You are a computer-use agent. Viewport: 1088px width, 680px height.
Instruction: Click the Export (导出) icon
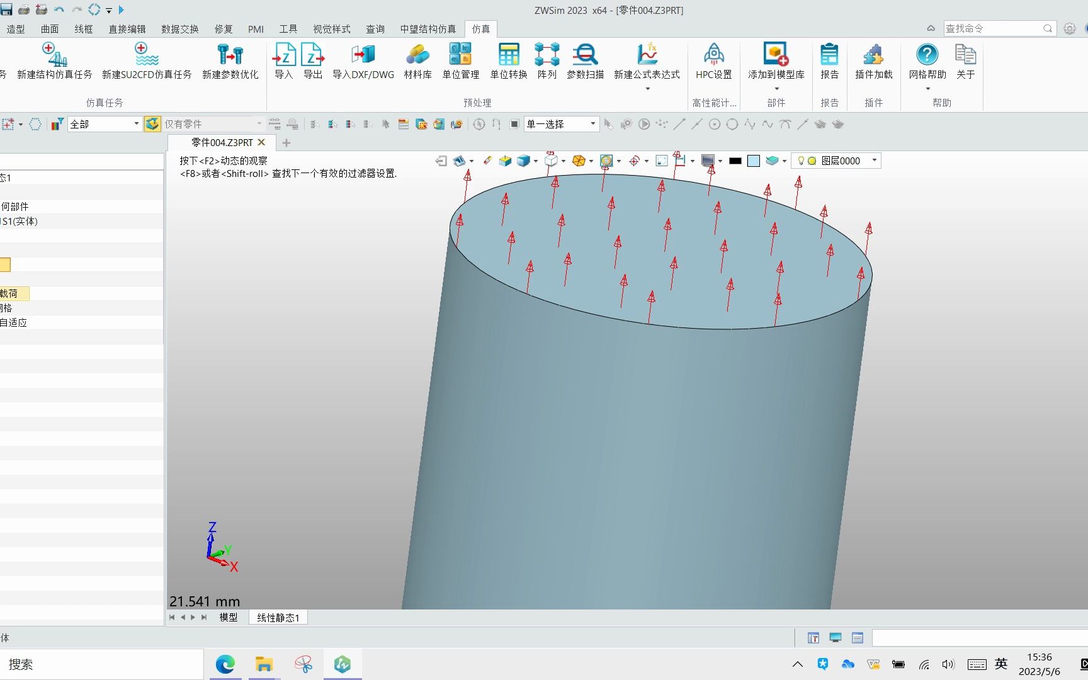pos(313,55)
